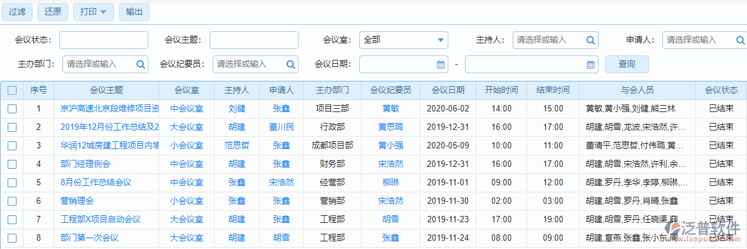Screen dimensions: 747x249
Task: Click 中会议室 link in row 1
Action: (187, 108)
